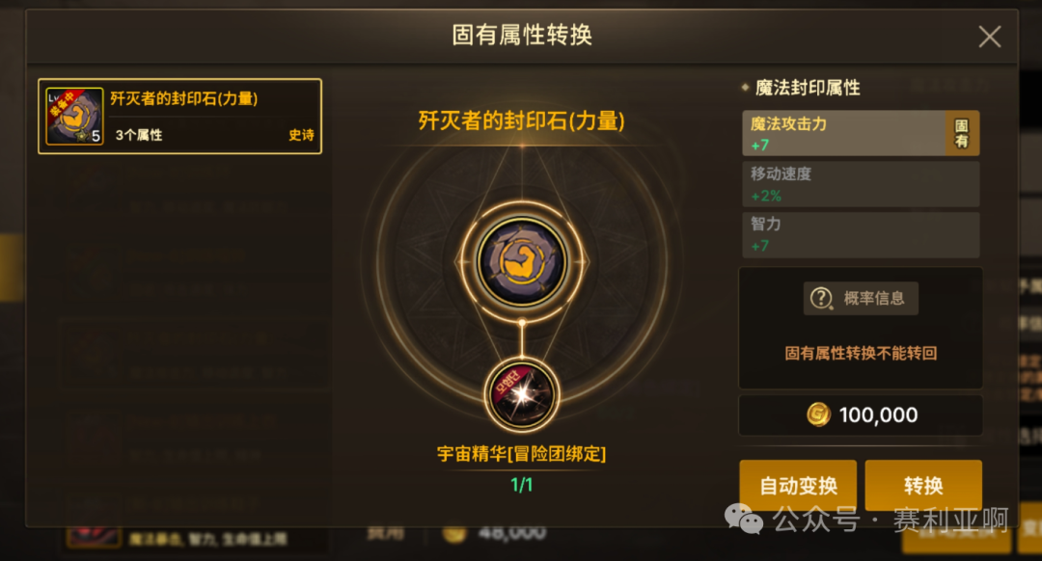Select the 魔法攻击力 +7 attribute row

coord(861,133)
